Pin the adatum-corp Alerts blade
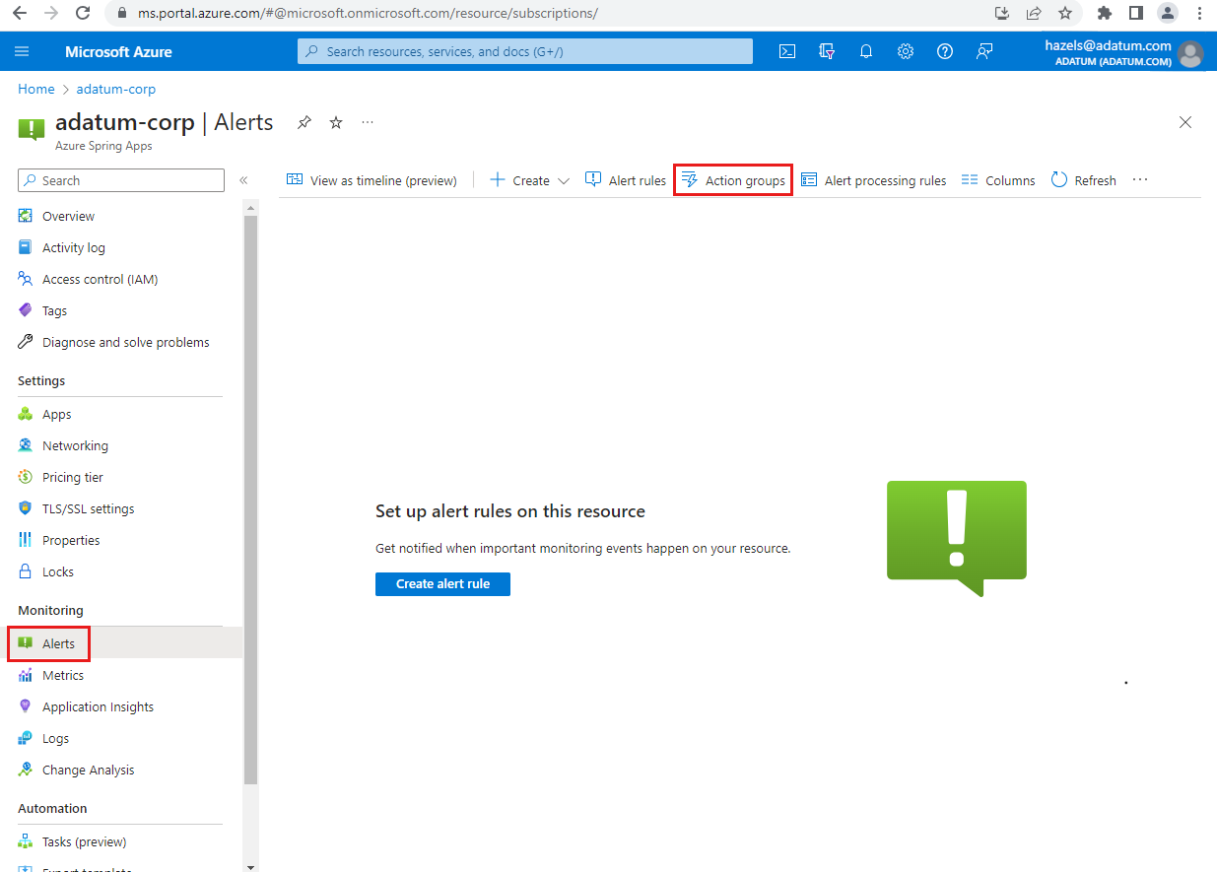The image size is (1217, 872). coord(304,122)
